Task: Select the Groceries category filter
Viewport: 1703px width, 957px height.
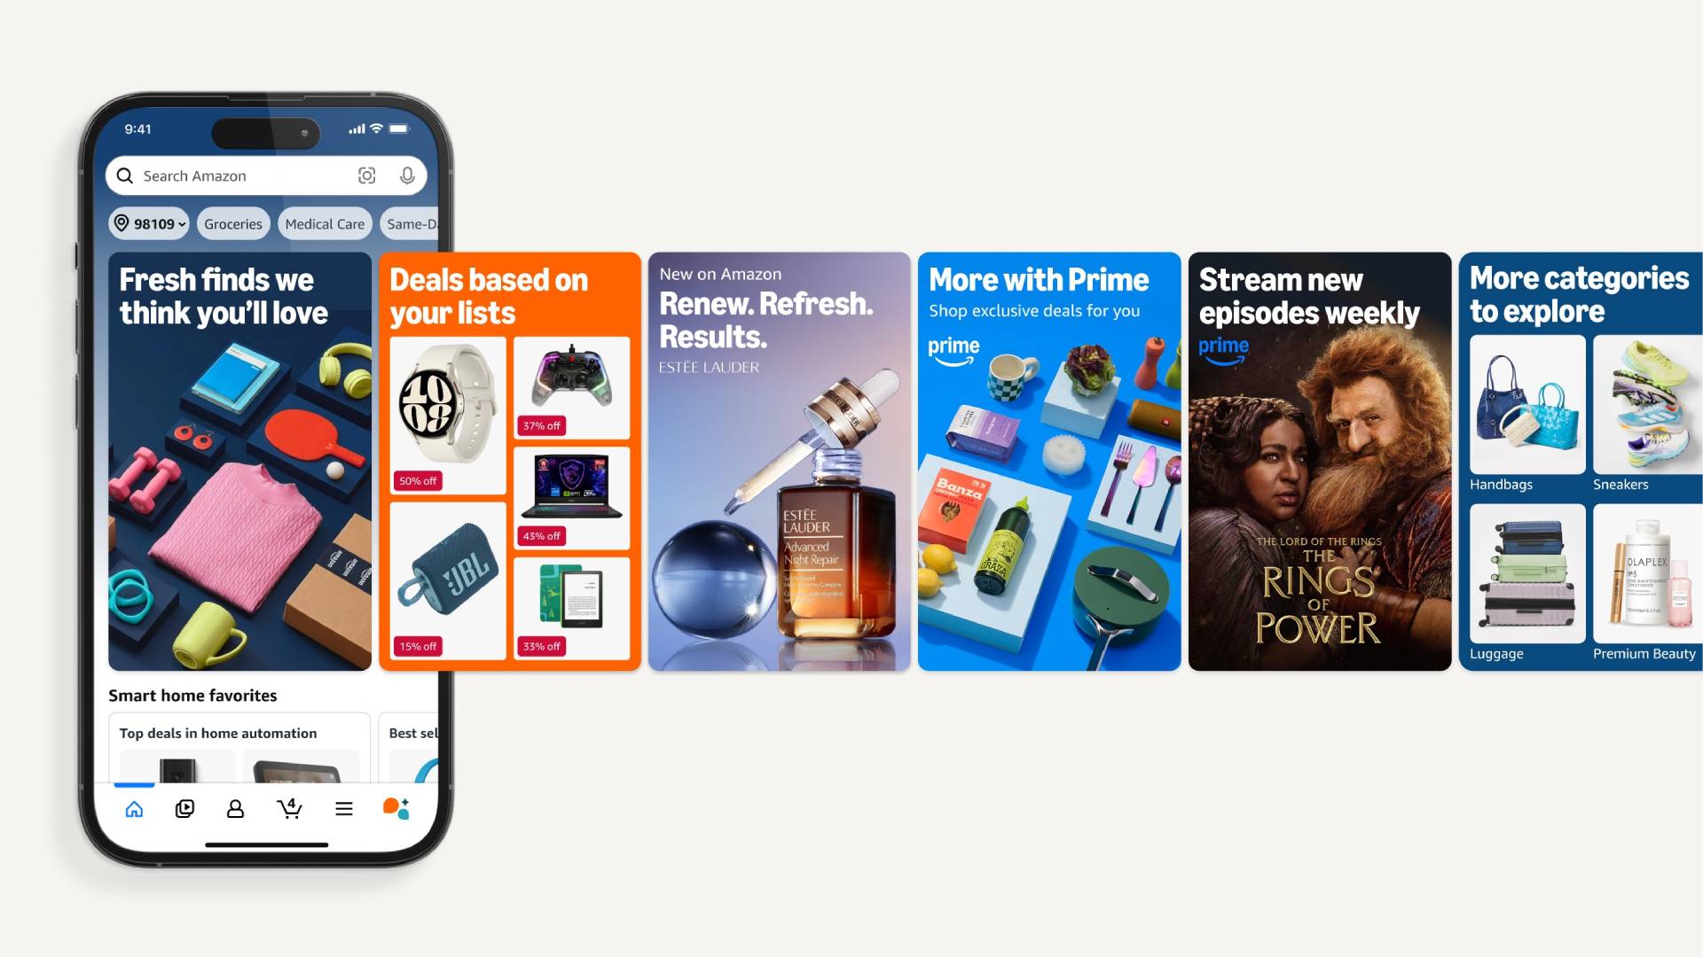Action: pyautogui.click(x=232, y=223)
